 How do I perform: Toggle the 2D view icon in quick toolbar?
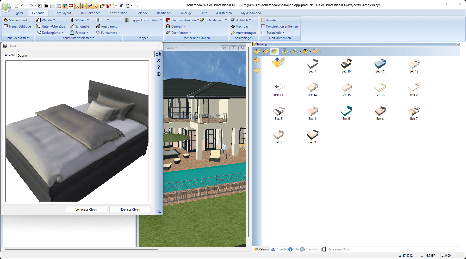[40, 5]
